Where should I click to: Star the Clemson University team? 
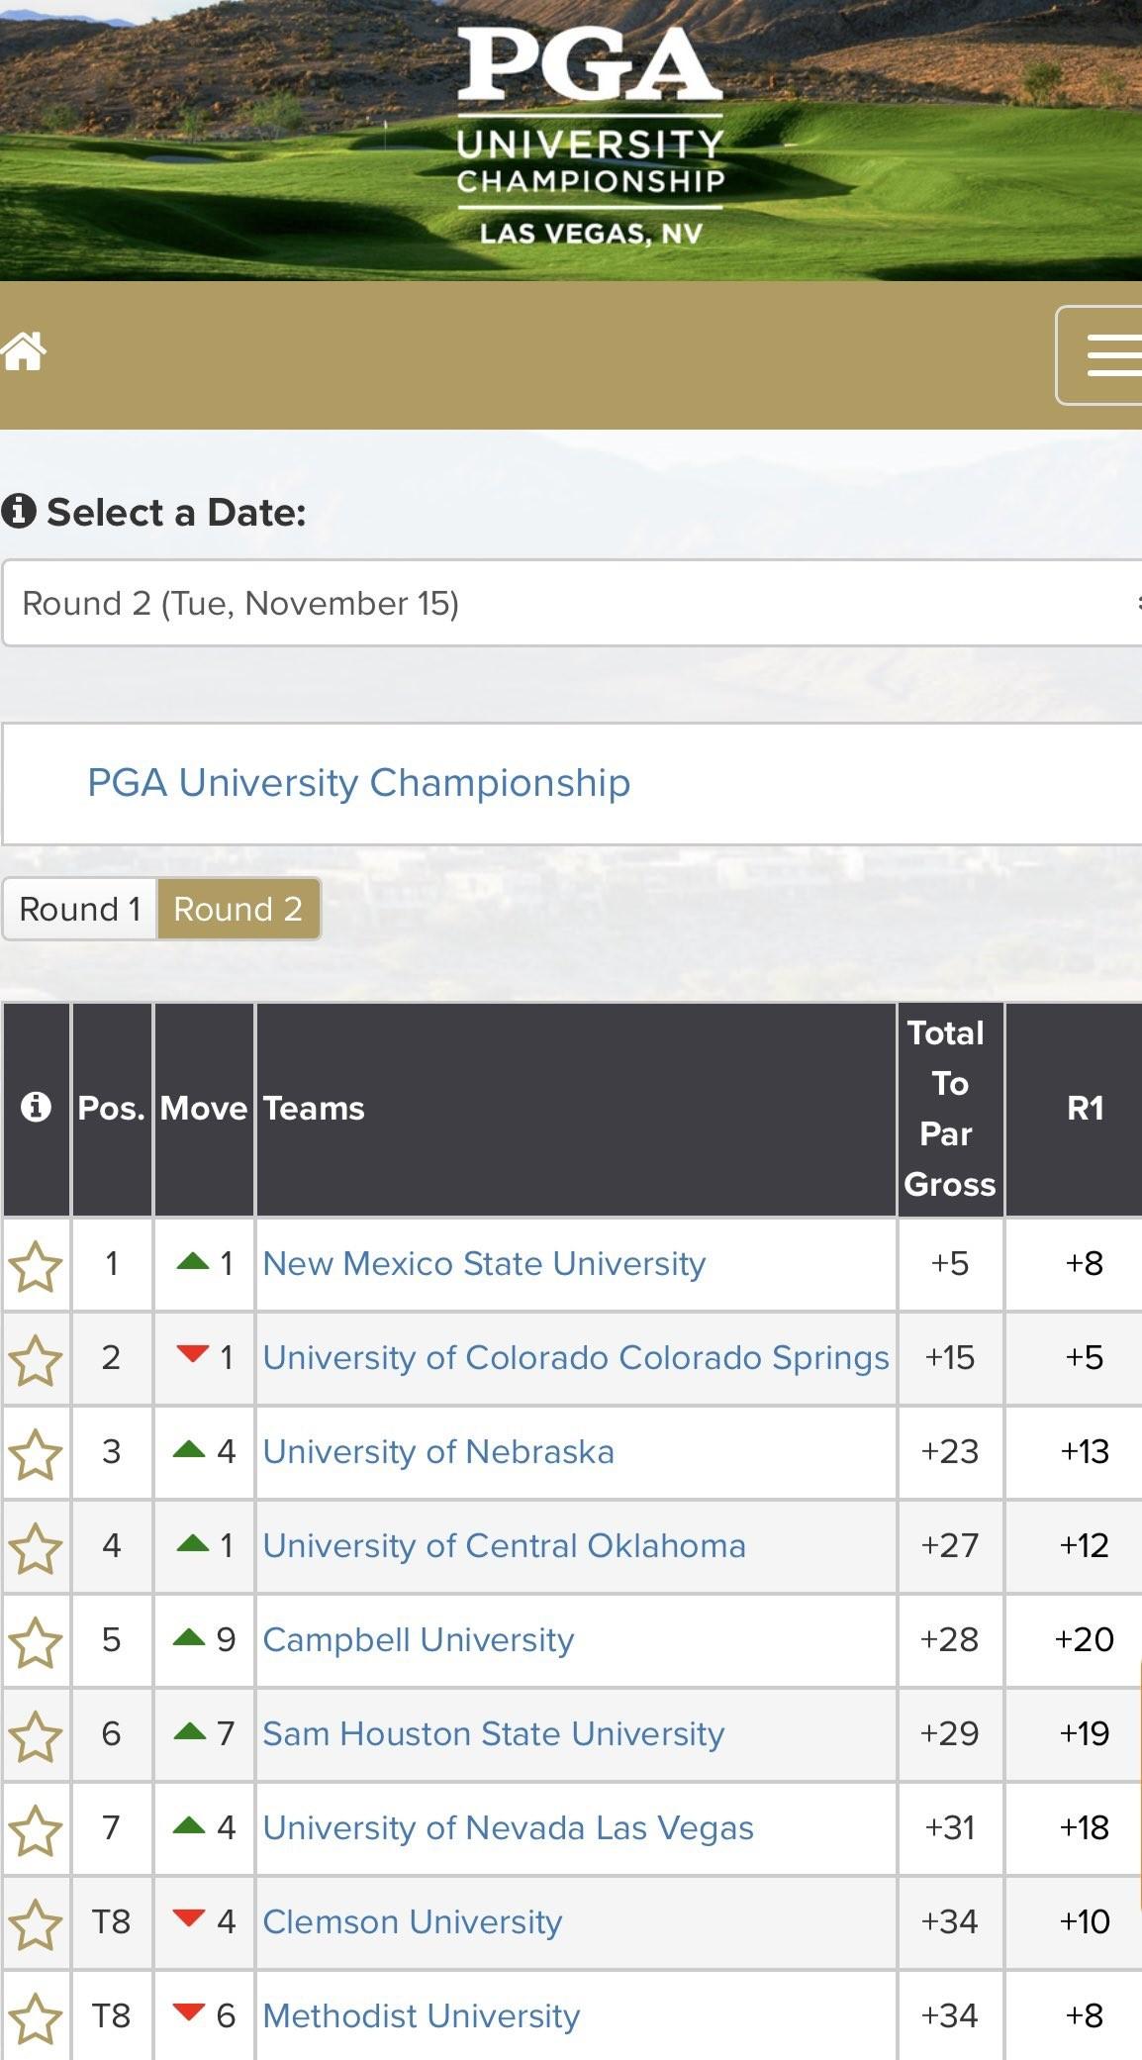tap(36, 1924)
